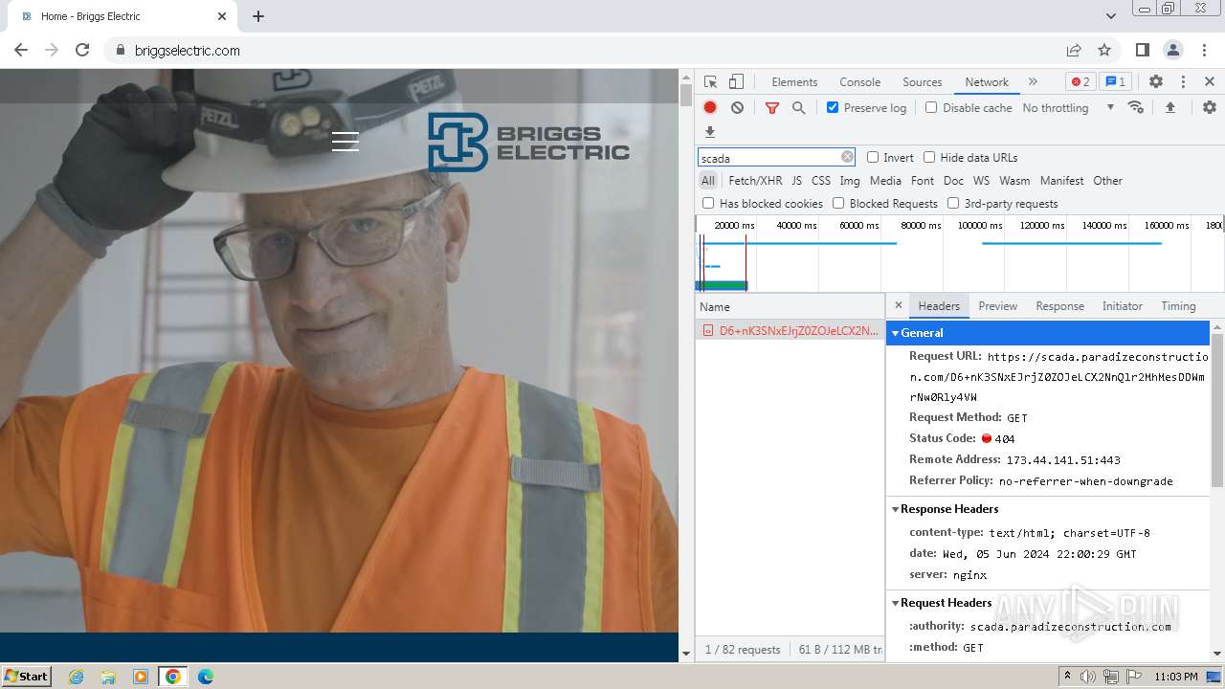Open the No throttling dropdown
Image resolution: width=1225 pixels, height=689 pixels.
1067,108
